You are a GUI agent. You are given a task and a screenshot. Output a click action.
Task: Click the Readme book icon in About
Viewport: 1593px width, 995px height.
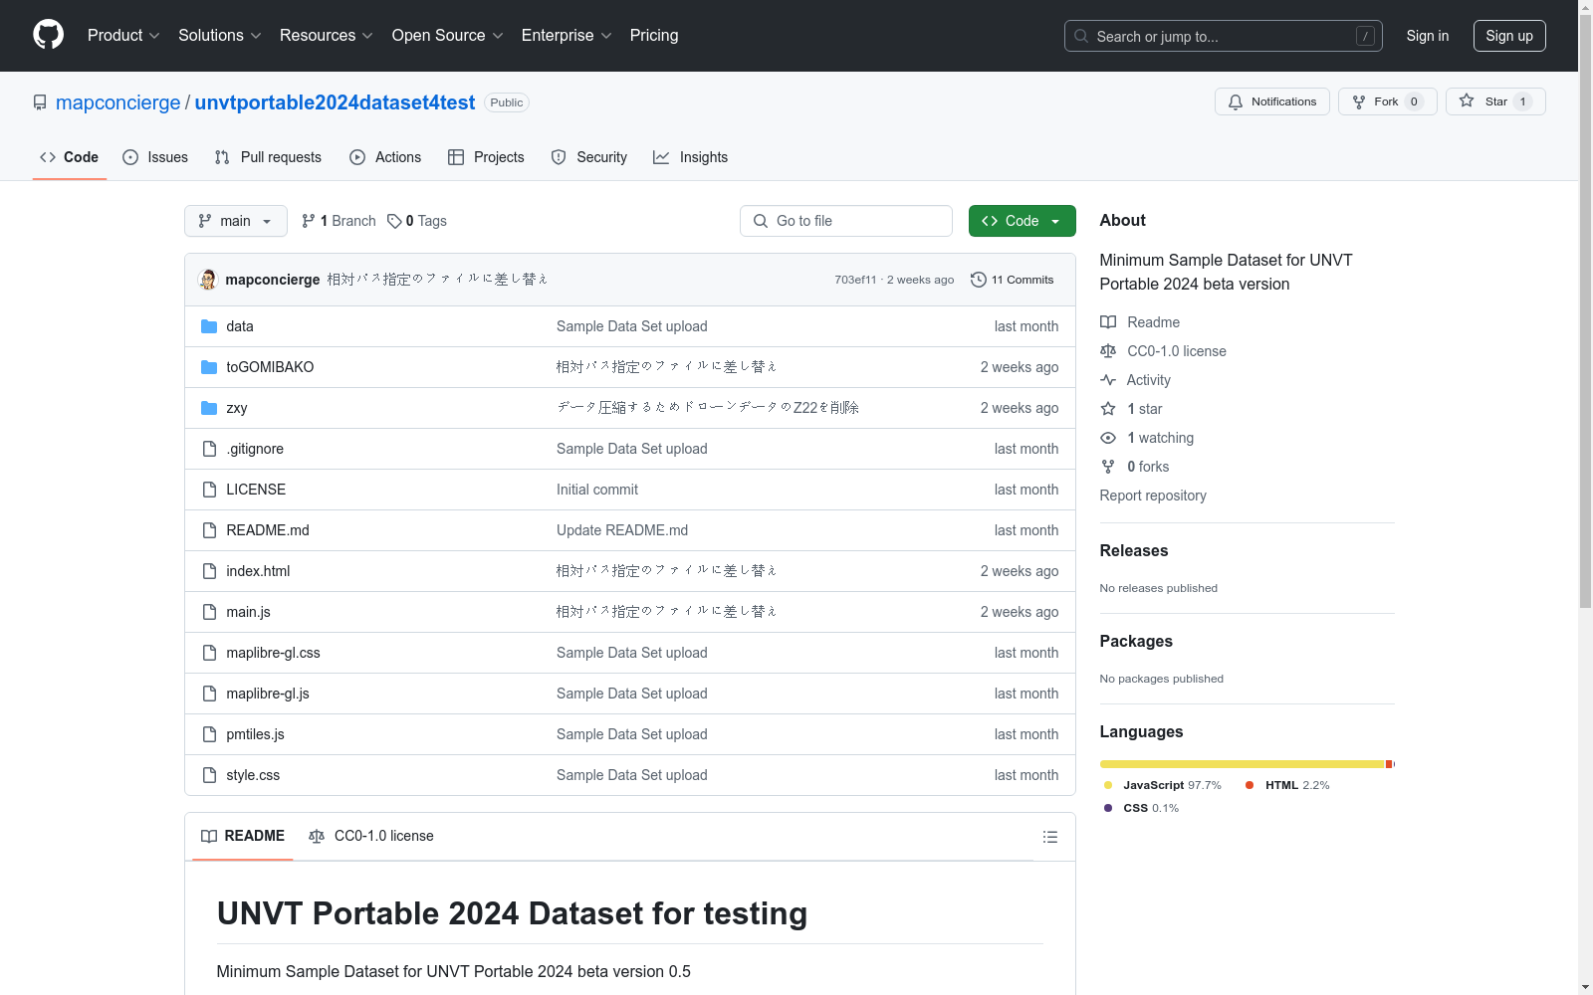tap(1108, 322)
